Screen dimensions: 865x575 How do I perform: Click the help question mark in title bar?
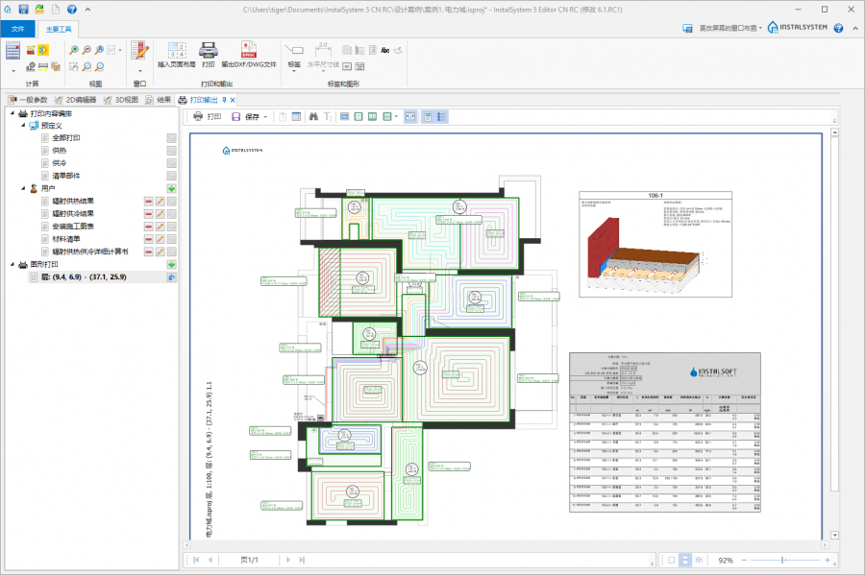point(71,9)
